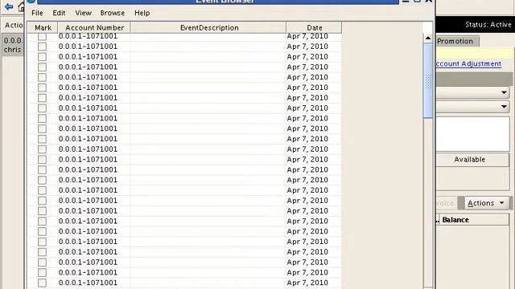Switch to the Promotion tab in background window
515x289 pixels.
point(457,41)
